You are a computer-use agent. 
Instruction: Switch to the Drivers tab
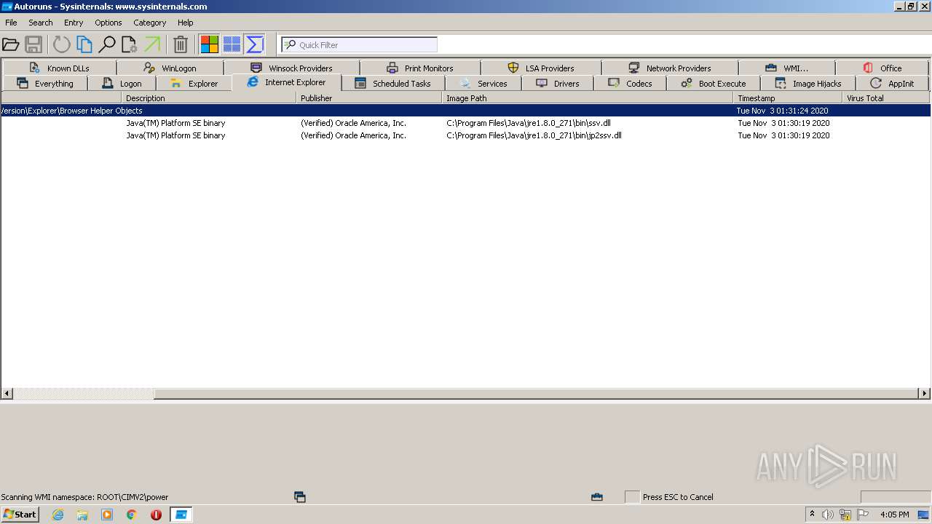point(558,83)
